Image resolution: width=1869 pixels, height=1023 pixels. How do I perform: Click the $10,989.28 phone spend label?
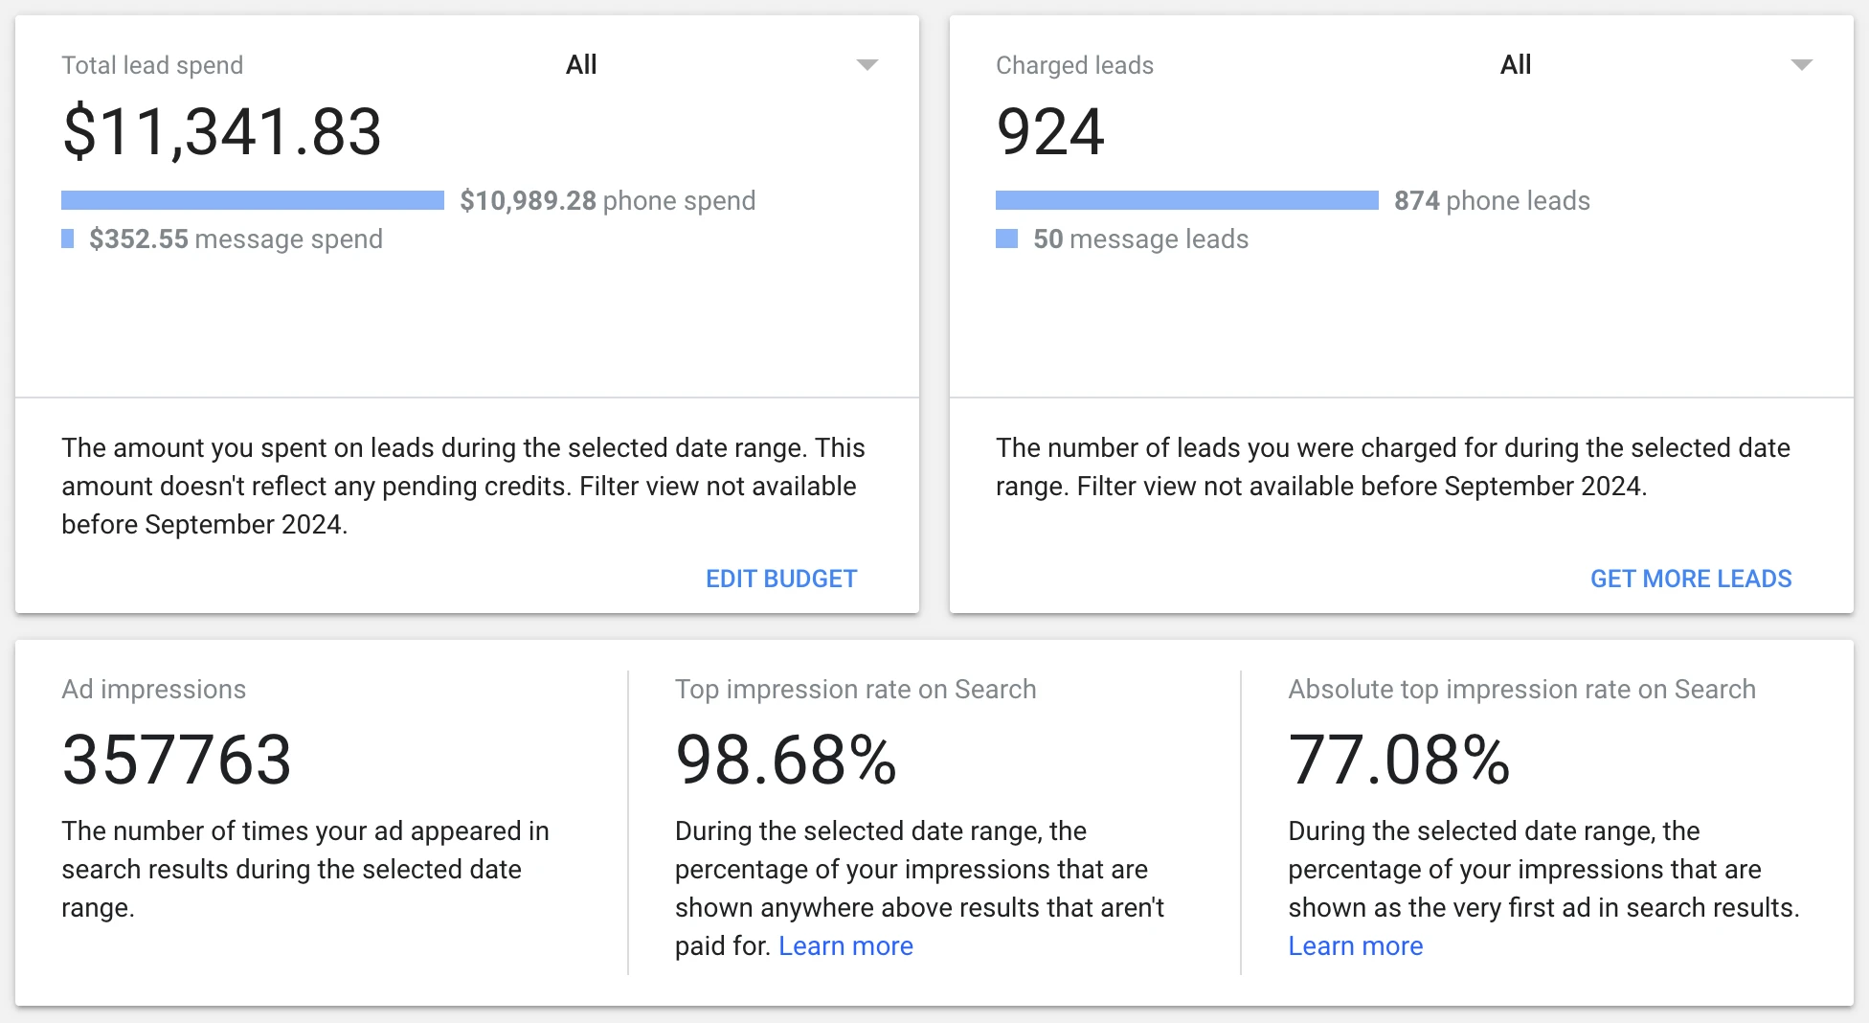click(607, 200)
